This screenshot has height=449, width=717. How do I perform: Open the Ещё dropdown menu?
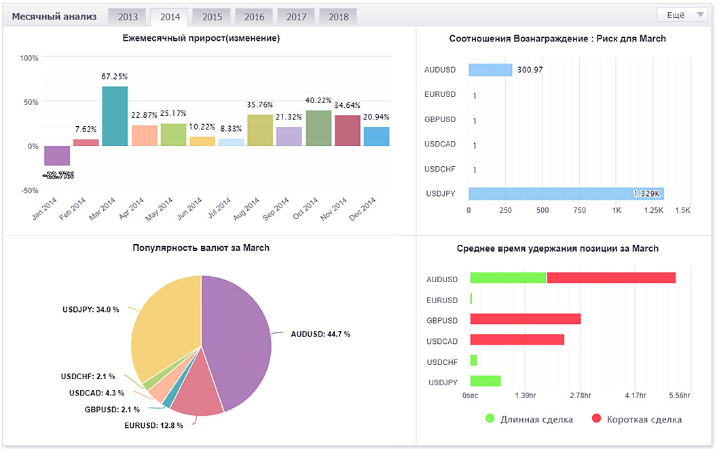click(x=682, y=15)
